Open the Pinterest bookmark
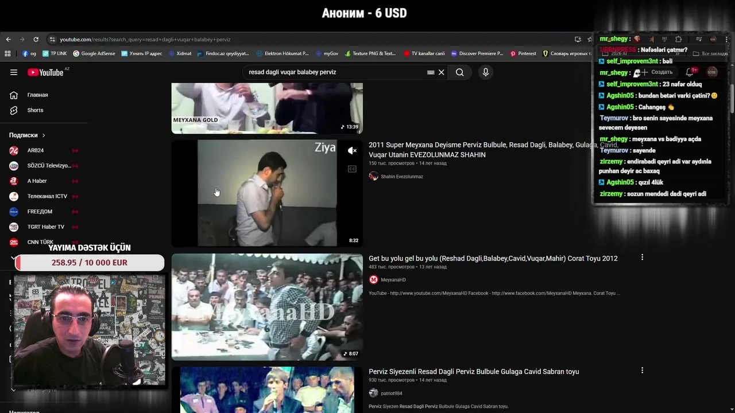Image resolution: width=735 pixels, height=413 pixels. (523, 53)
